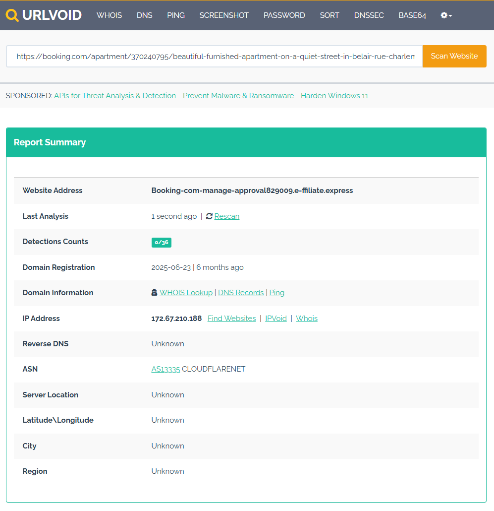Select the DNSSEC menu item

(369, 15)
